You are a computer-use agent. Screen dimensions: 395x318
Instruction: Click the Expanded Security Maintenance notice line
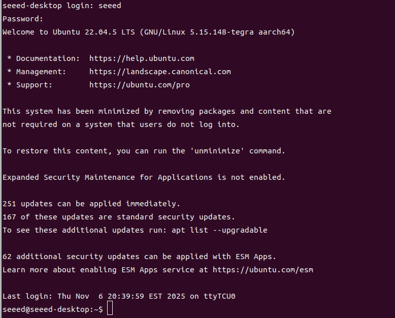[144, 177]
